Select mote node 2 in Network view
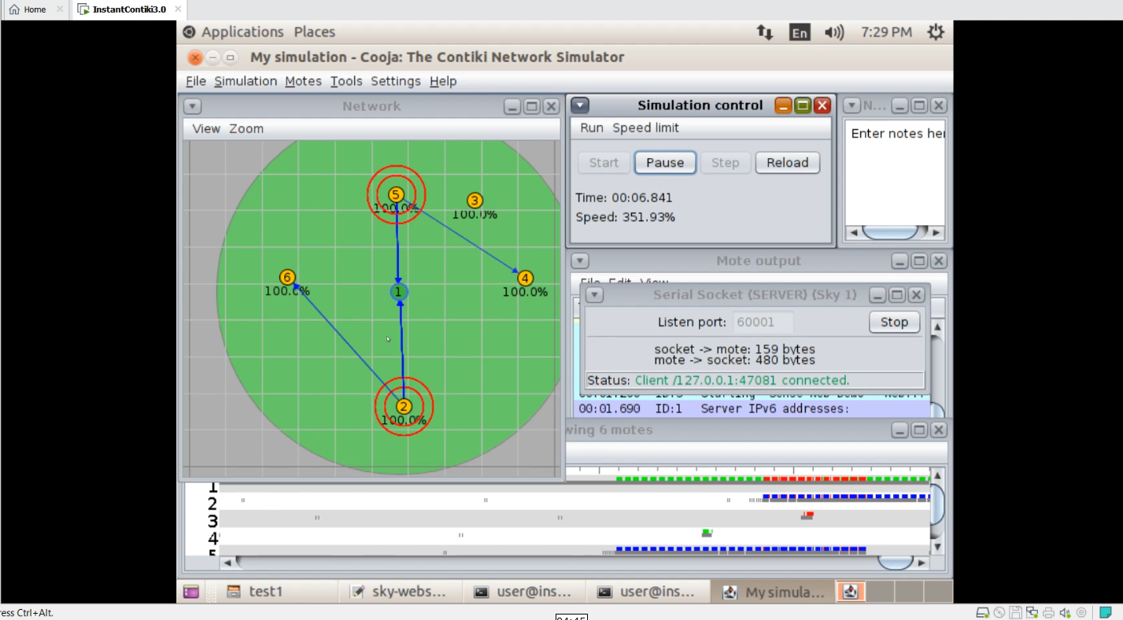1123x620 pixels. (x=403, y=406)
